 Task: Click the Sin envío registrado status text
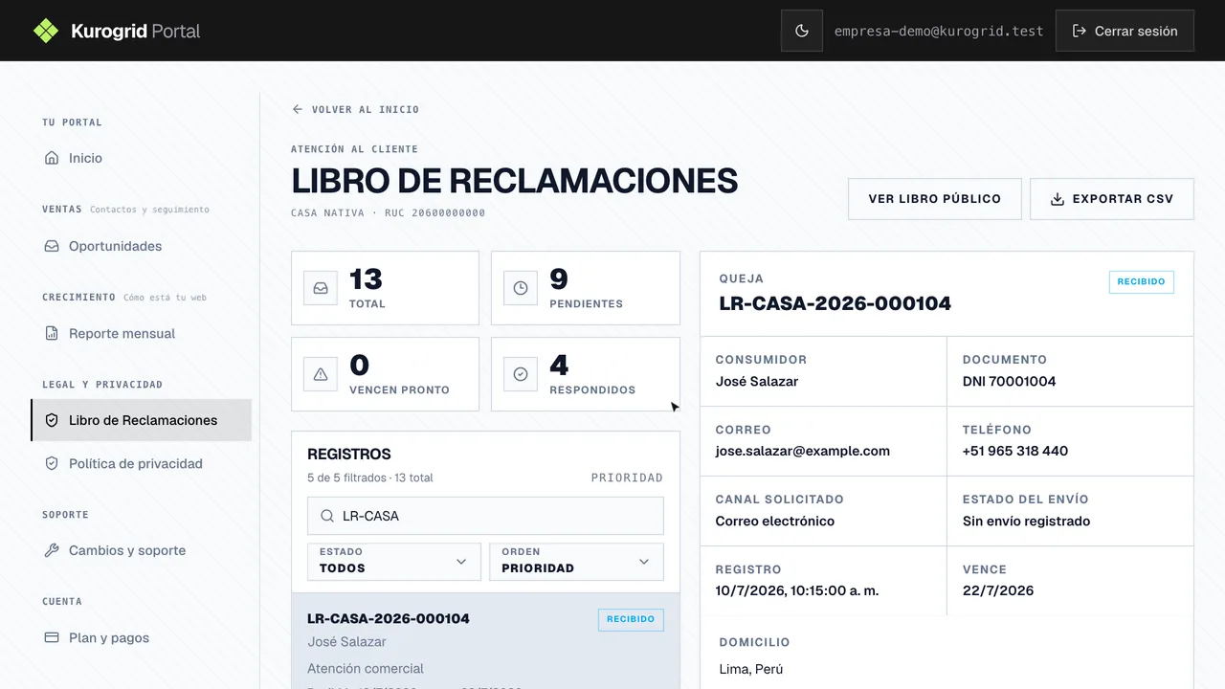pyautogui.click(x=1027, y=521)
